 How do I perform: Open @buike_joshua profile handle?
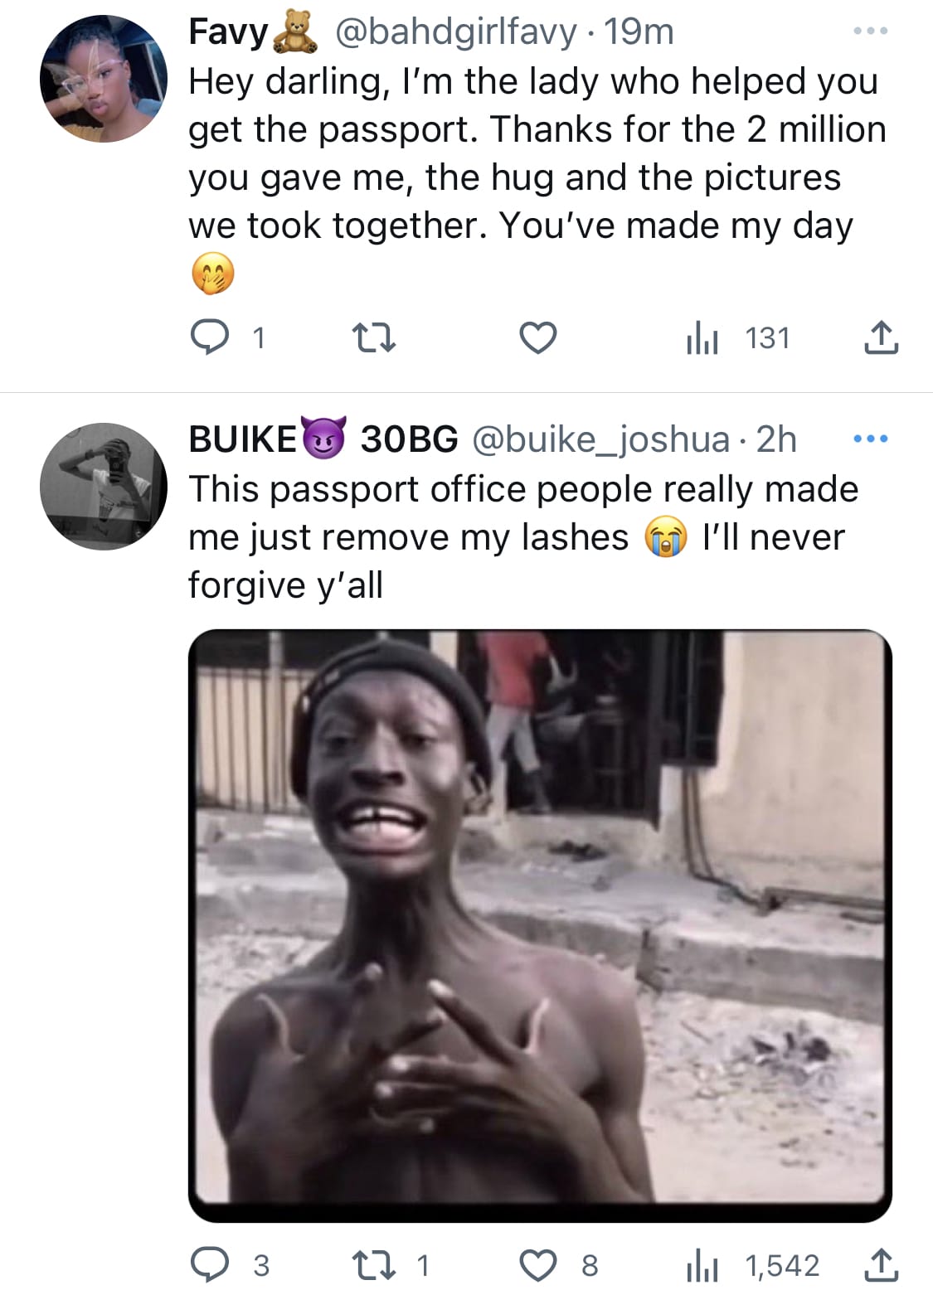pyautogui.click(x=600, y=439)
